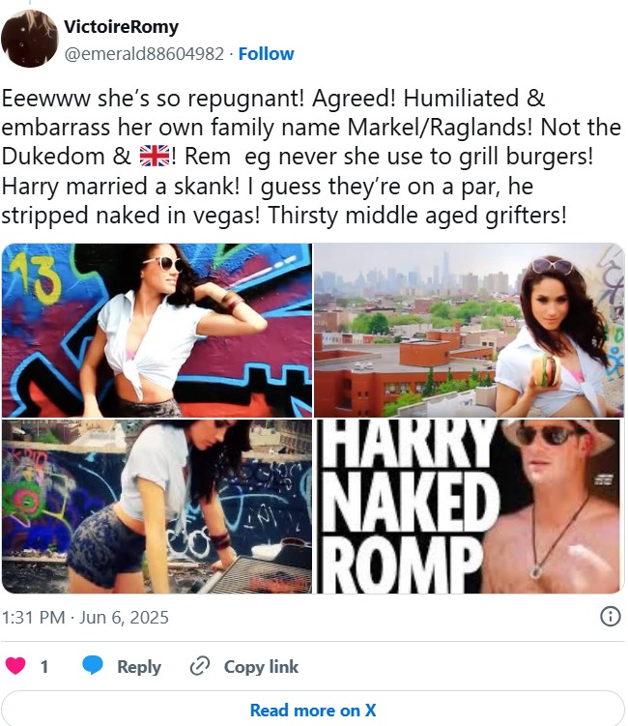Screen dimensions: 628x726
Task: Click the like count number 1
Action: (44, 667)
